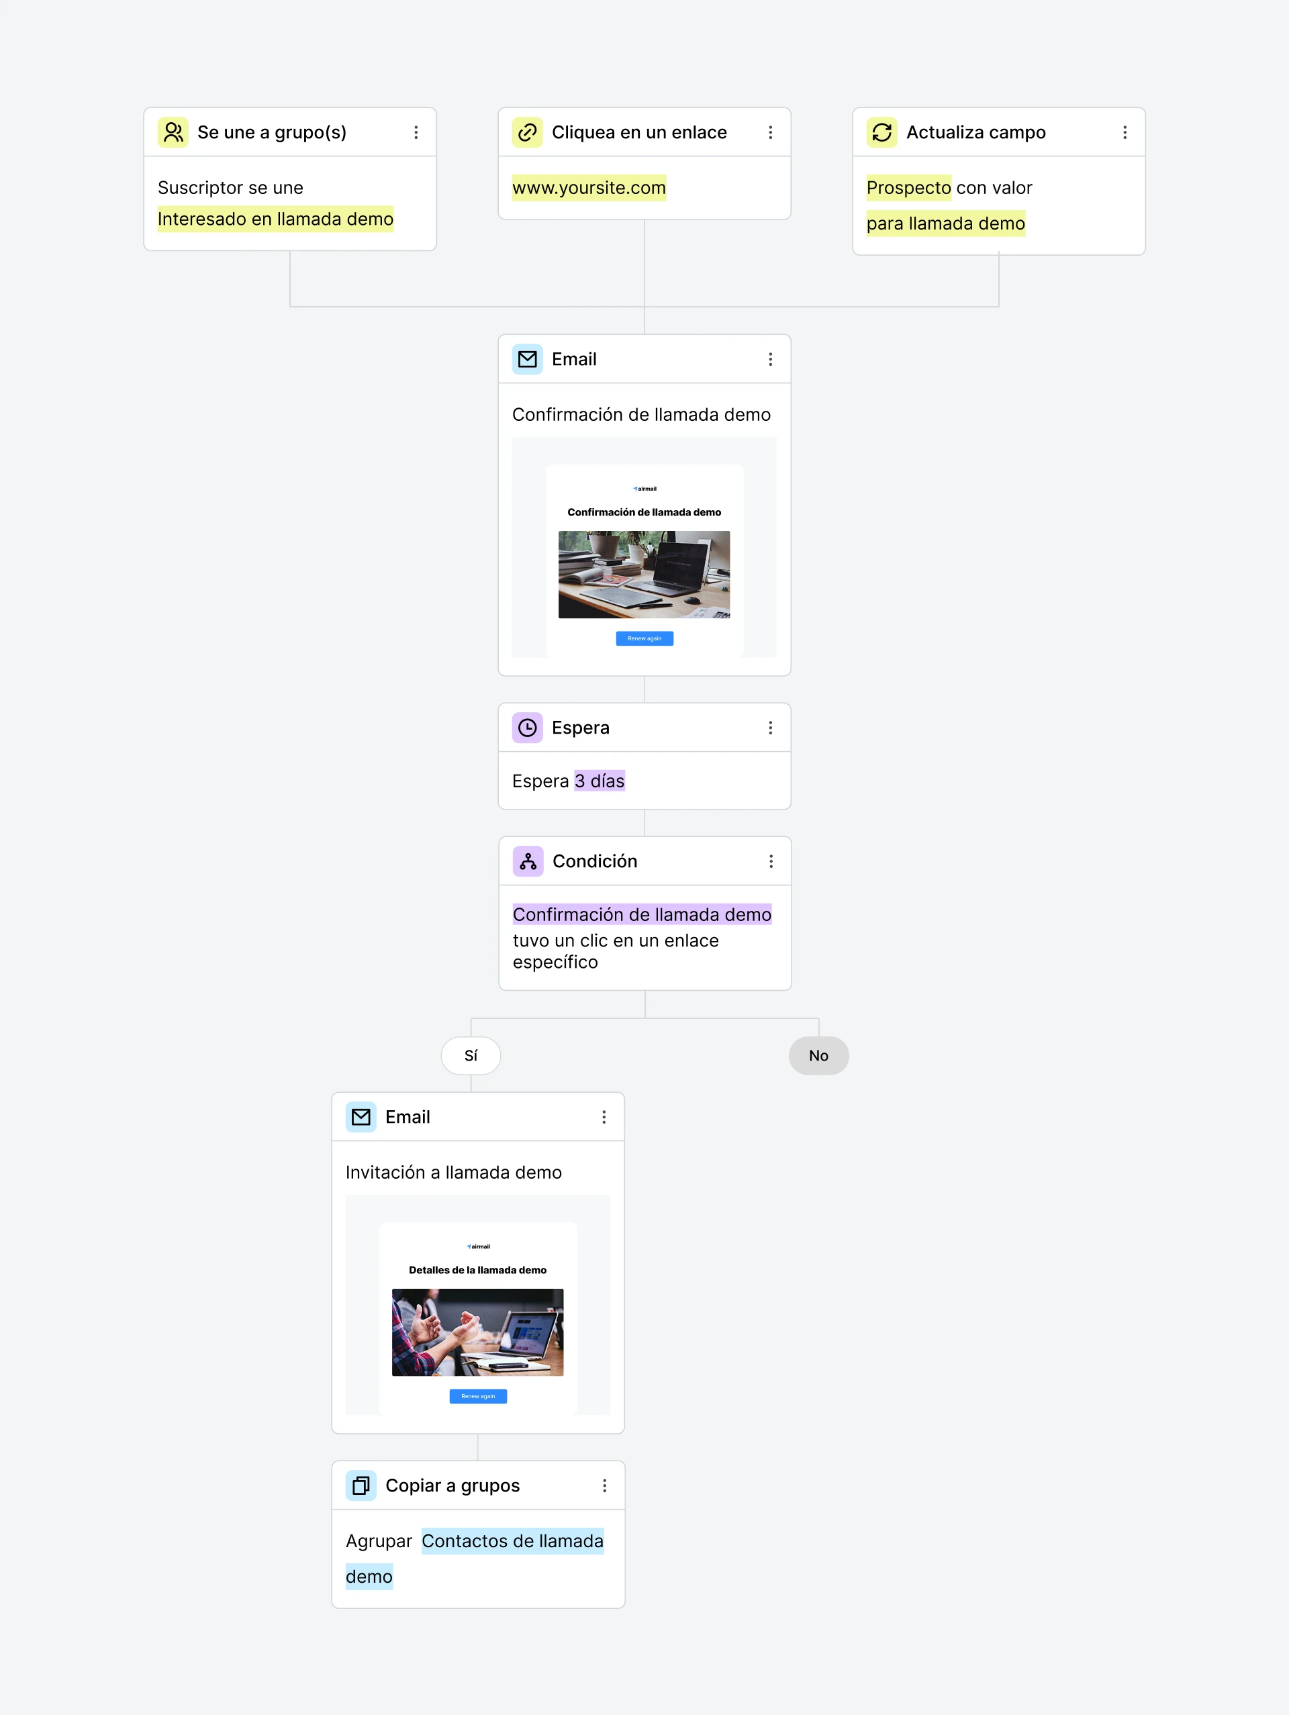Click the 3 días wait duration
Screen dimensions: 1289x1715
pyautogui.click(x=600, y=781)
